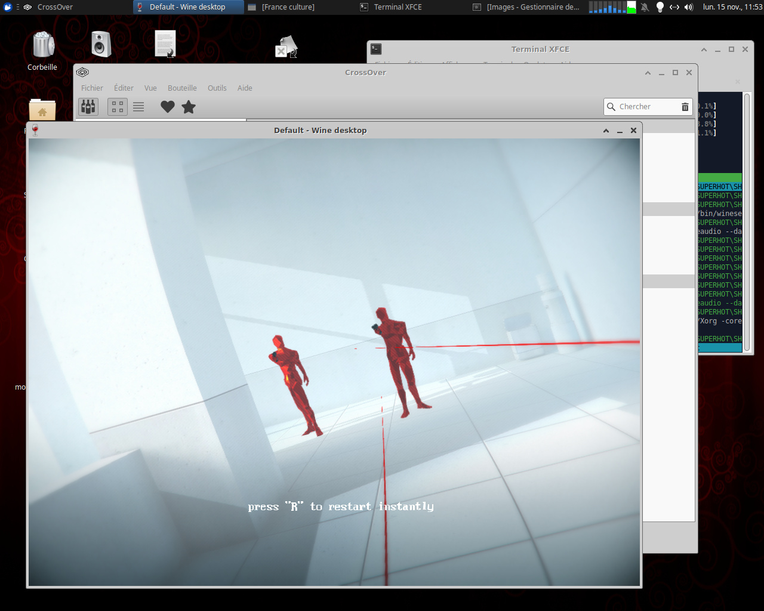The image size is (764, 611).
Task: Clear the CrossOver search with trash icon
Action: (685, 107)
